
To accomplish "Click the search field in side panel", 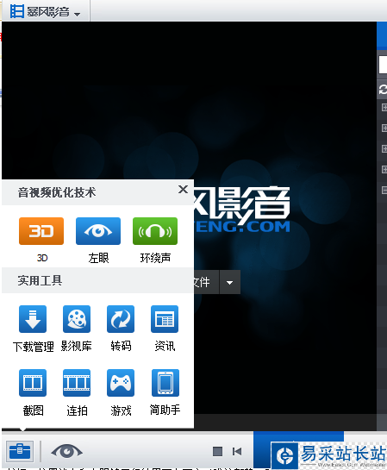I will coord(383,65).
